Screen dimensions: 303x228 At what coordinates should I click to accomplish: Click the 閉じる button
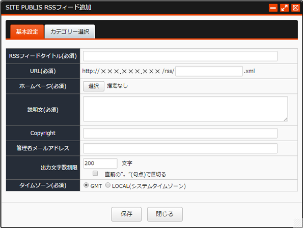pyautogui.click(x=165, y=214)
